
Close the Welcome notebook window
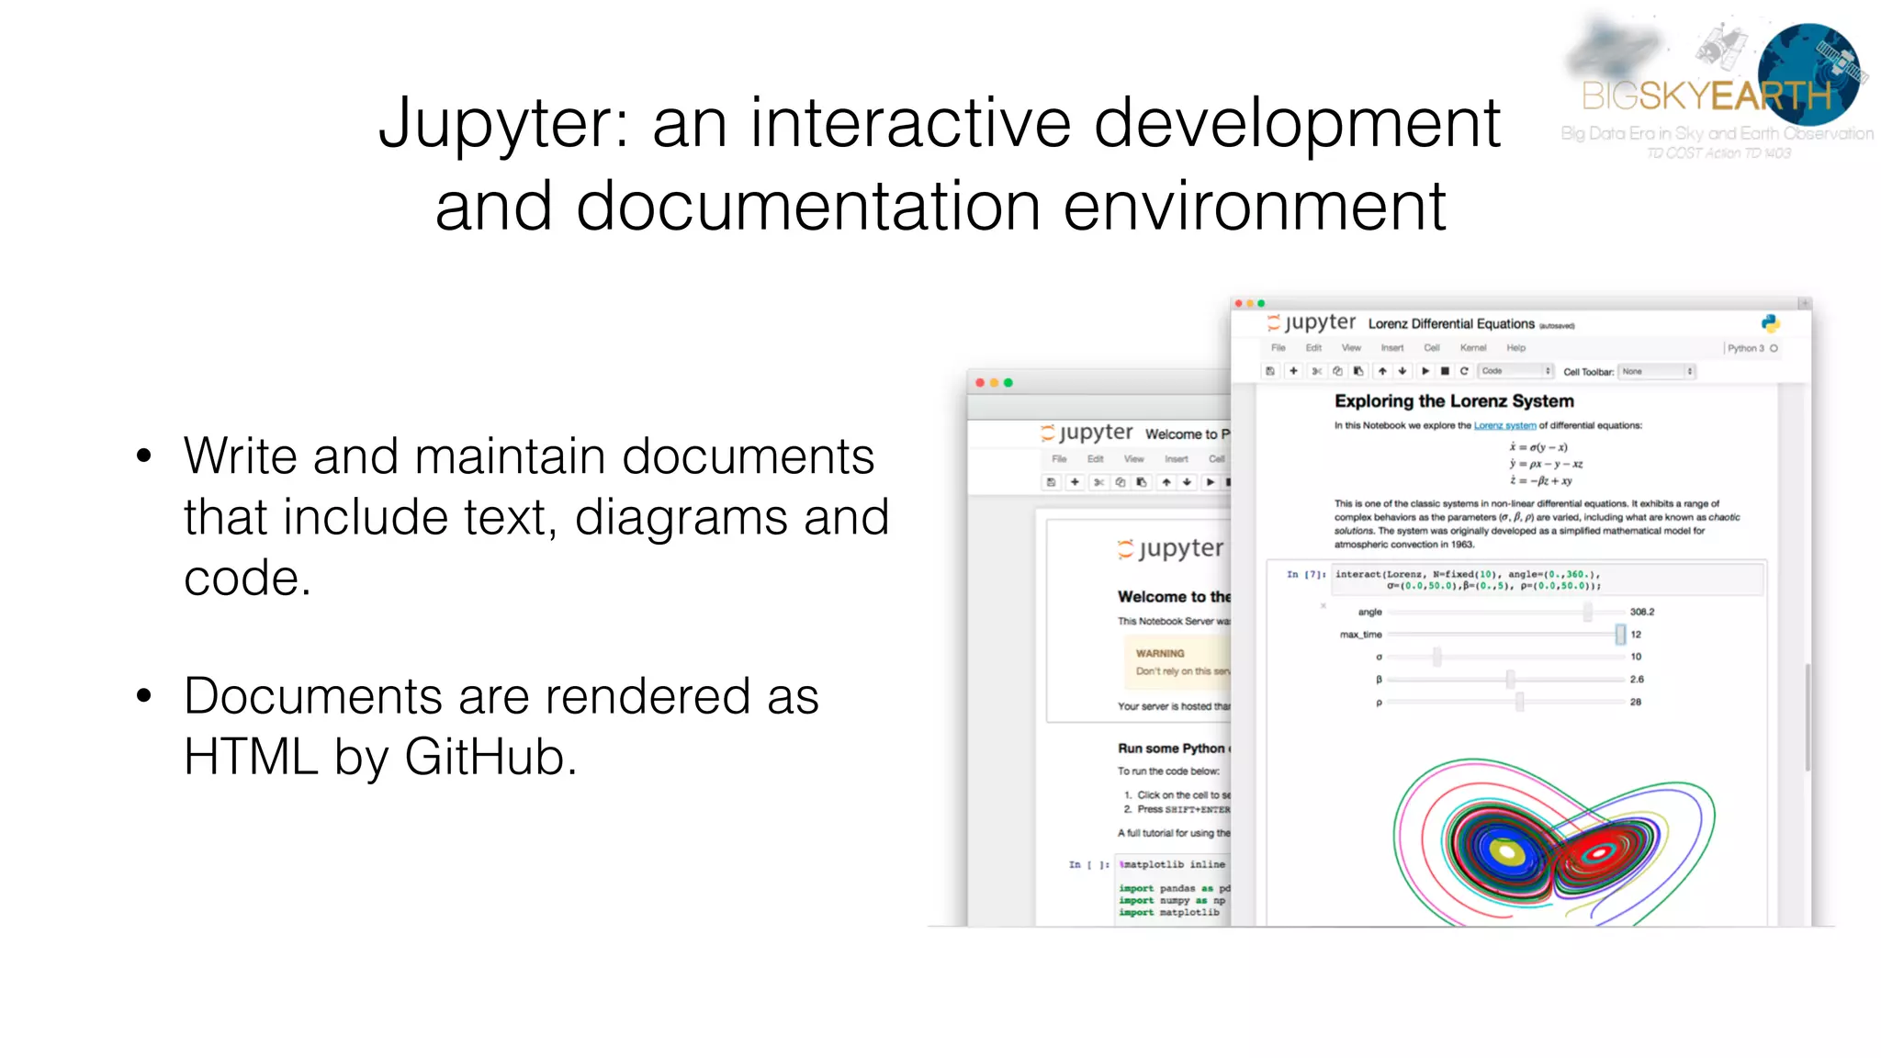(x=980, y=382)
